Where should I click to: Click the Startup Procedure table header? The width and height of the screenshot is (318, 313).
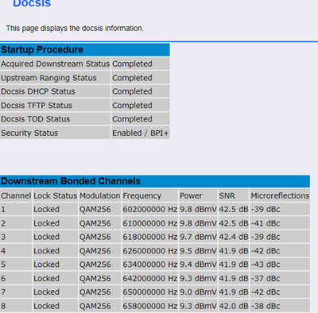[85, 50]
